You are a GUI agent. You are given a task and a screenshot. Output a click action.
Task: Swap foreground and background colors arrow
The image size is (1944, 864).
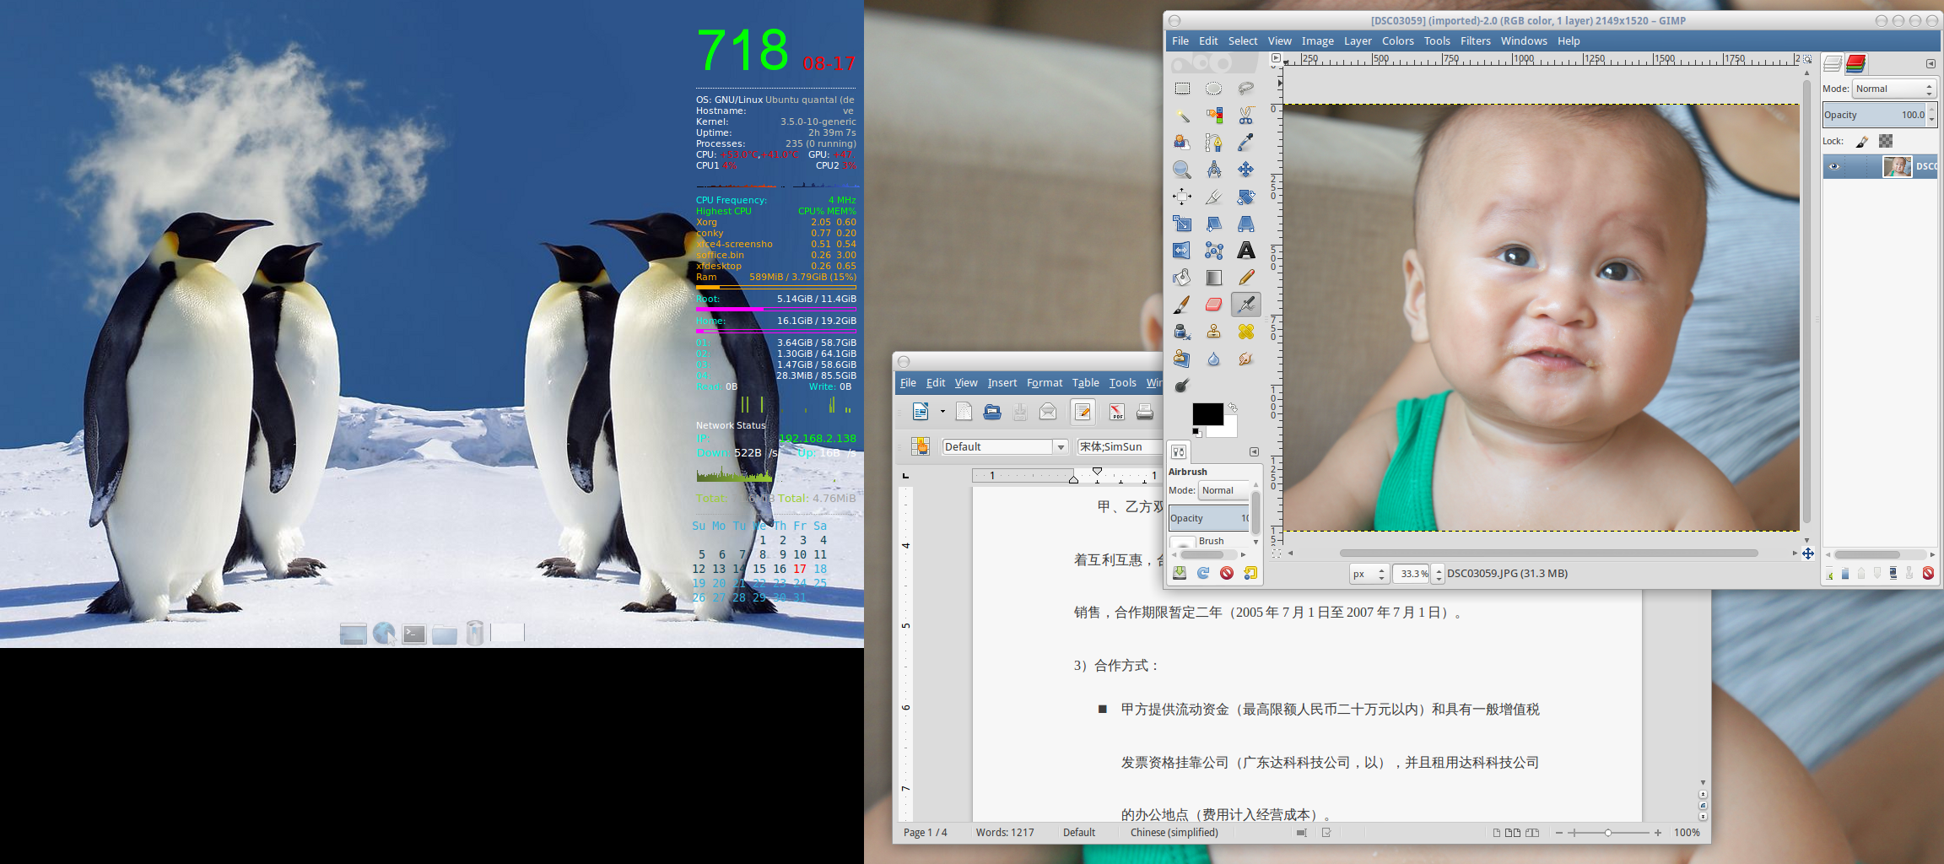point(1233,408)
